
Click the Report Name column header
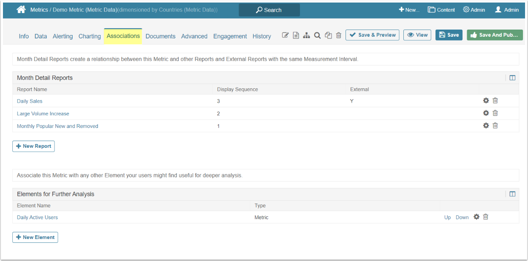point(32,90)
